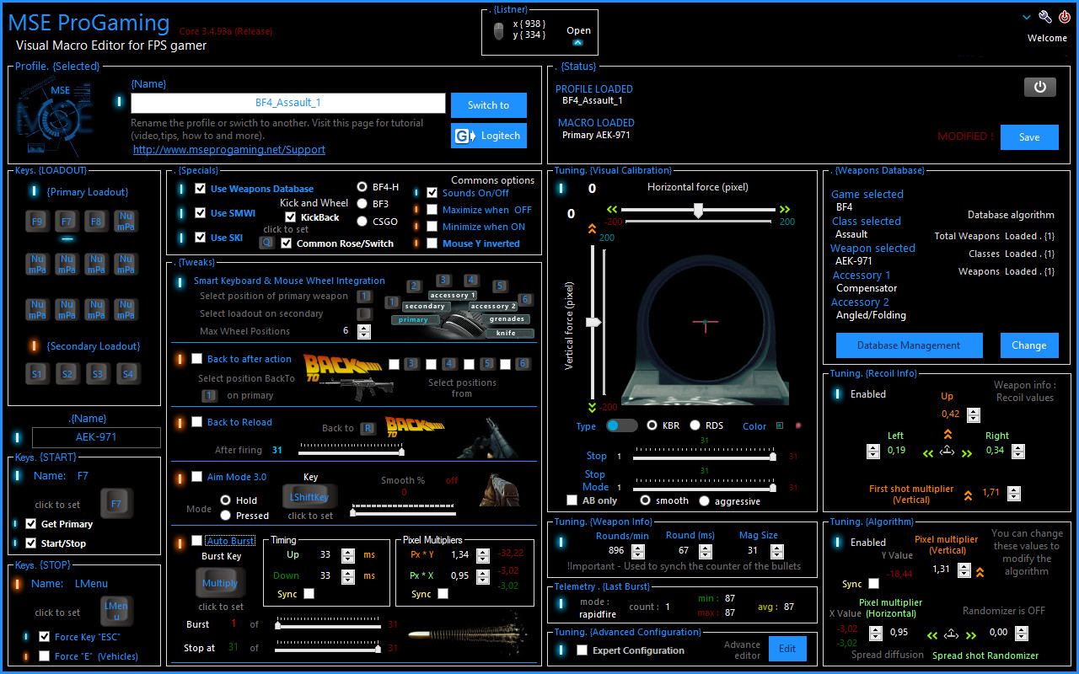Click the green right arrows on horizontal force
Image resolution: width=1079 pixels, height=674 pixels.
coord(785,210)
